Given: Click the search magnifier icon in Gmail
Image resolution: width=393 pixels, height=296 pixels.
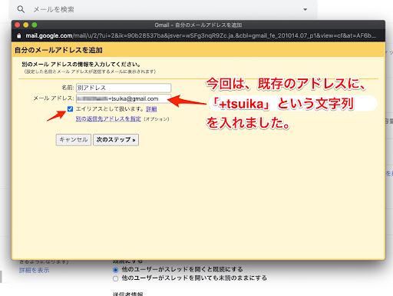Looking at the screenshot, I should pyautogui.click(x=21, y=9).
